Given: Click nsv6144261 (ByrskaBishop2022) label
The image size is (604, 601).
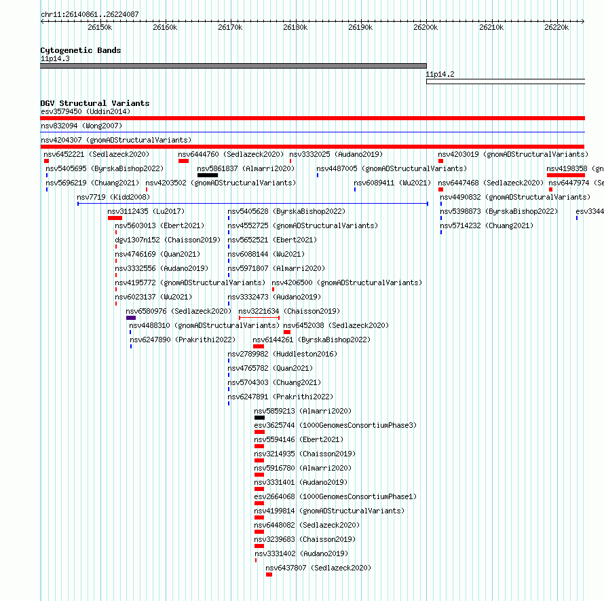Looking at the screenshot, I should click(x=312, y=340).
